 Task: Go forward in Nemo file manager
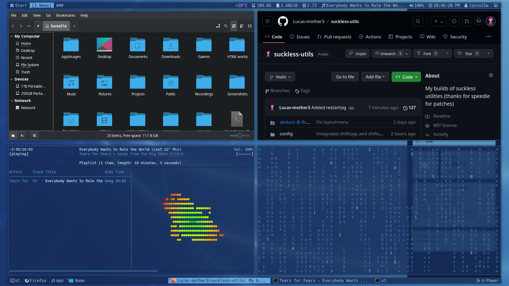[21, 26]
